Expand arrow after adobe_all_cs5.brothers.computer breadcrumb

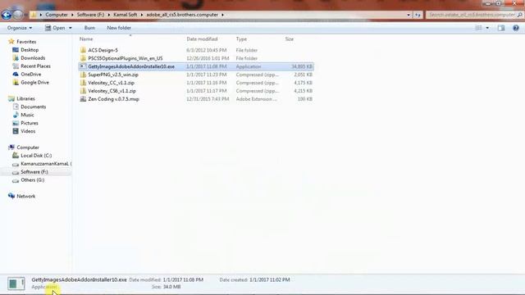[222, 15]
